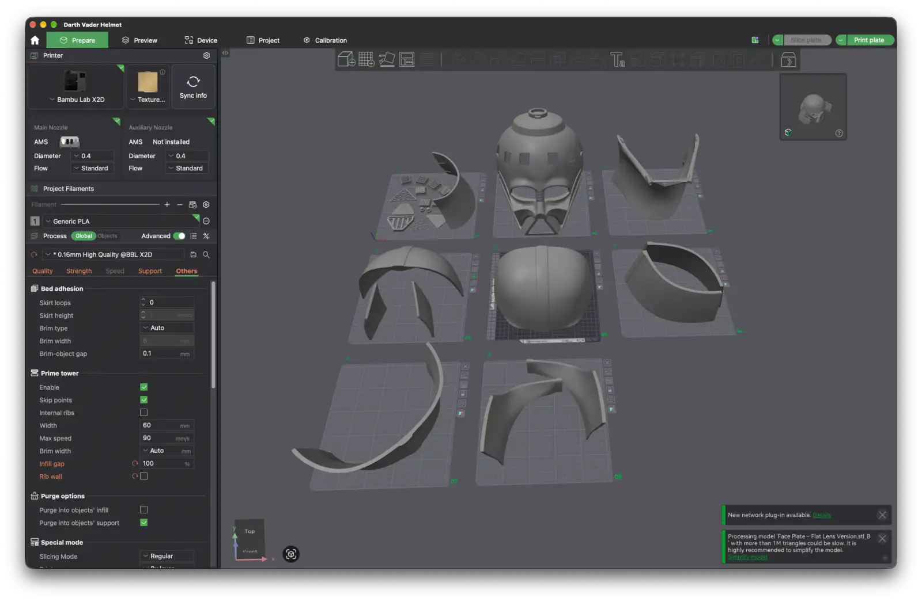The height and width of the screenshot is (602, 922).
Task: Click the Add object cube icon
Action: tap(346, 59)
